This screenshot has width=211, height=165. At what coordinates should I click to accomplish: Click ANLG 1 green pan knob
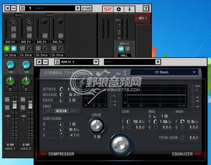coord(10,82)
